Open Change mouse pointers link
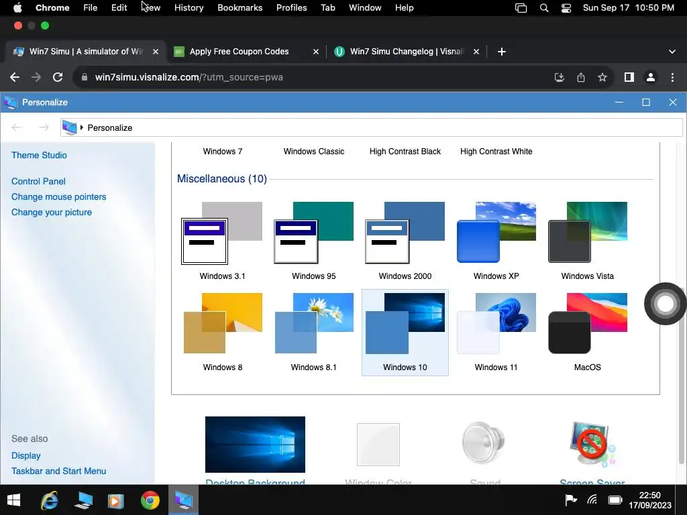Image resolution: width=687 pixels, height=515 pixels. coord(59,197)
